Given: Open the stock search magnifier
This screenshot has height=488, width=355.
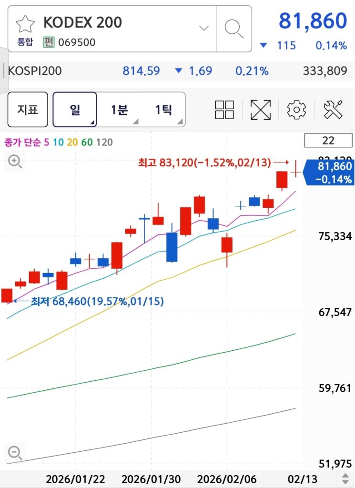Looking at the screenshot, I should point(234,29).
